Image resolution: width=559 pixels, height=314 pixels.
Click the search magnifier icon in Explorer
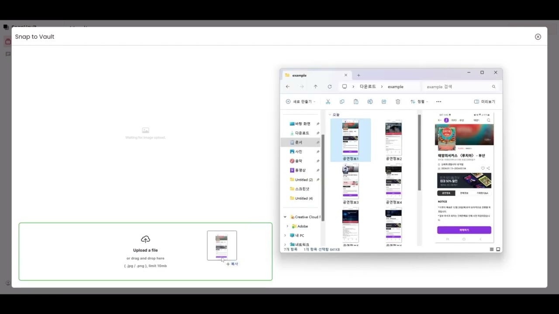pos(494,87)
